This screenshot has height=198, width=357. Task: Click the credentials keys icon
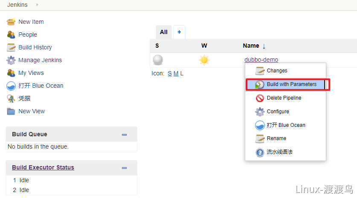click(x=11, y=98)
